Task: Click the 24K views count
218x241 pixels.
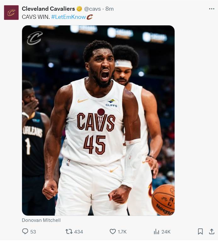Action: point(166,232)
